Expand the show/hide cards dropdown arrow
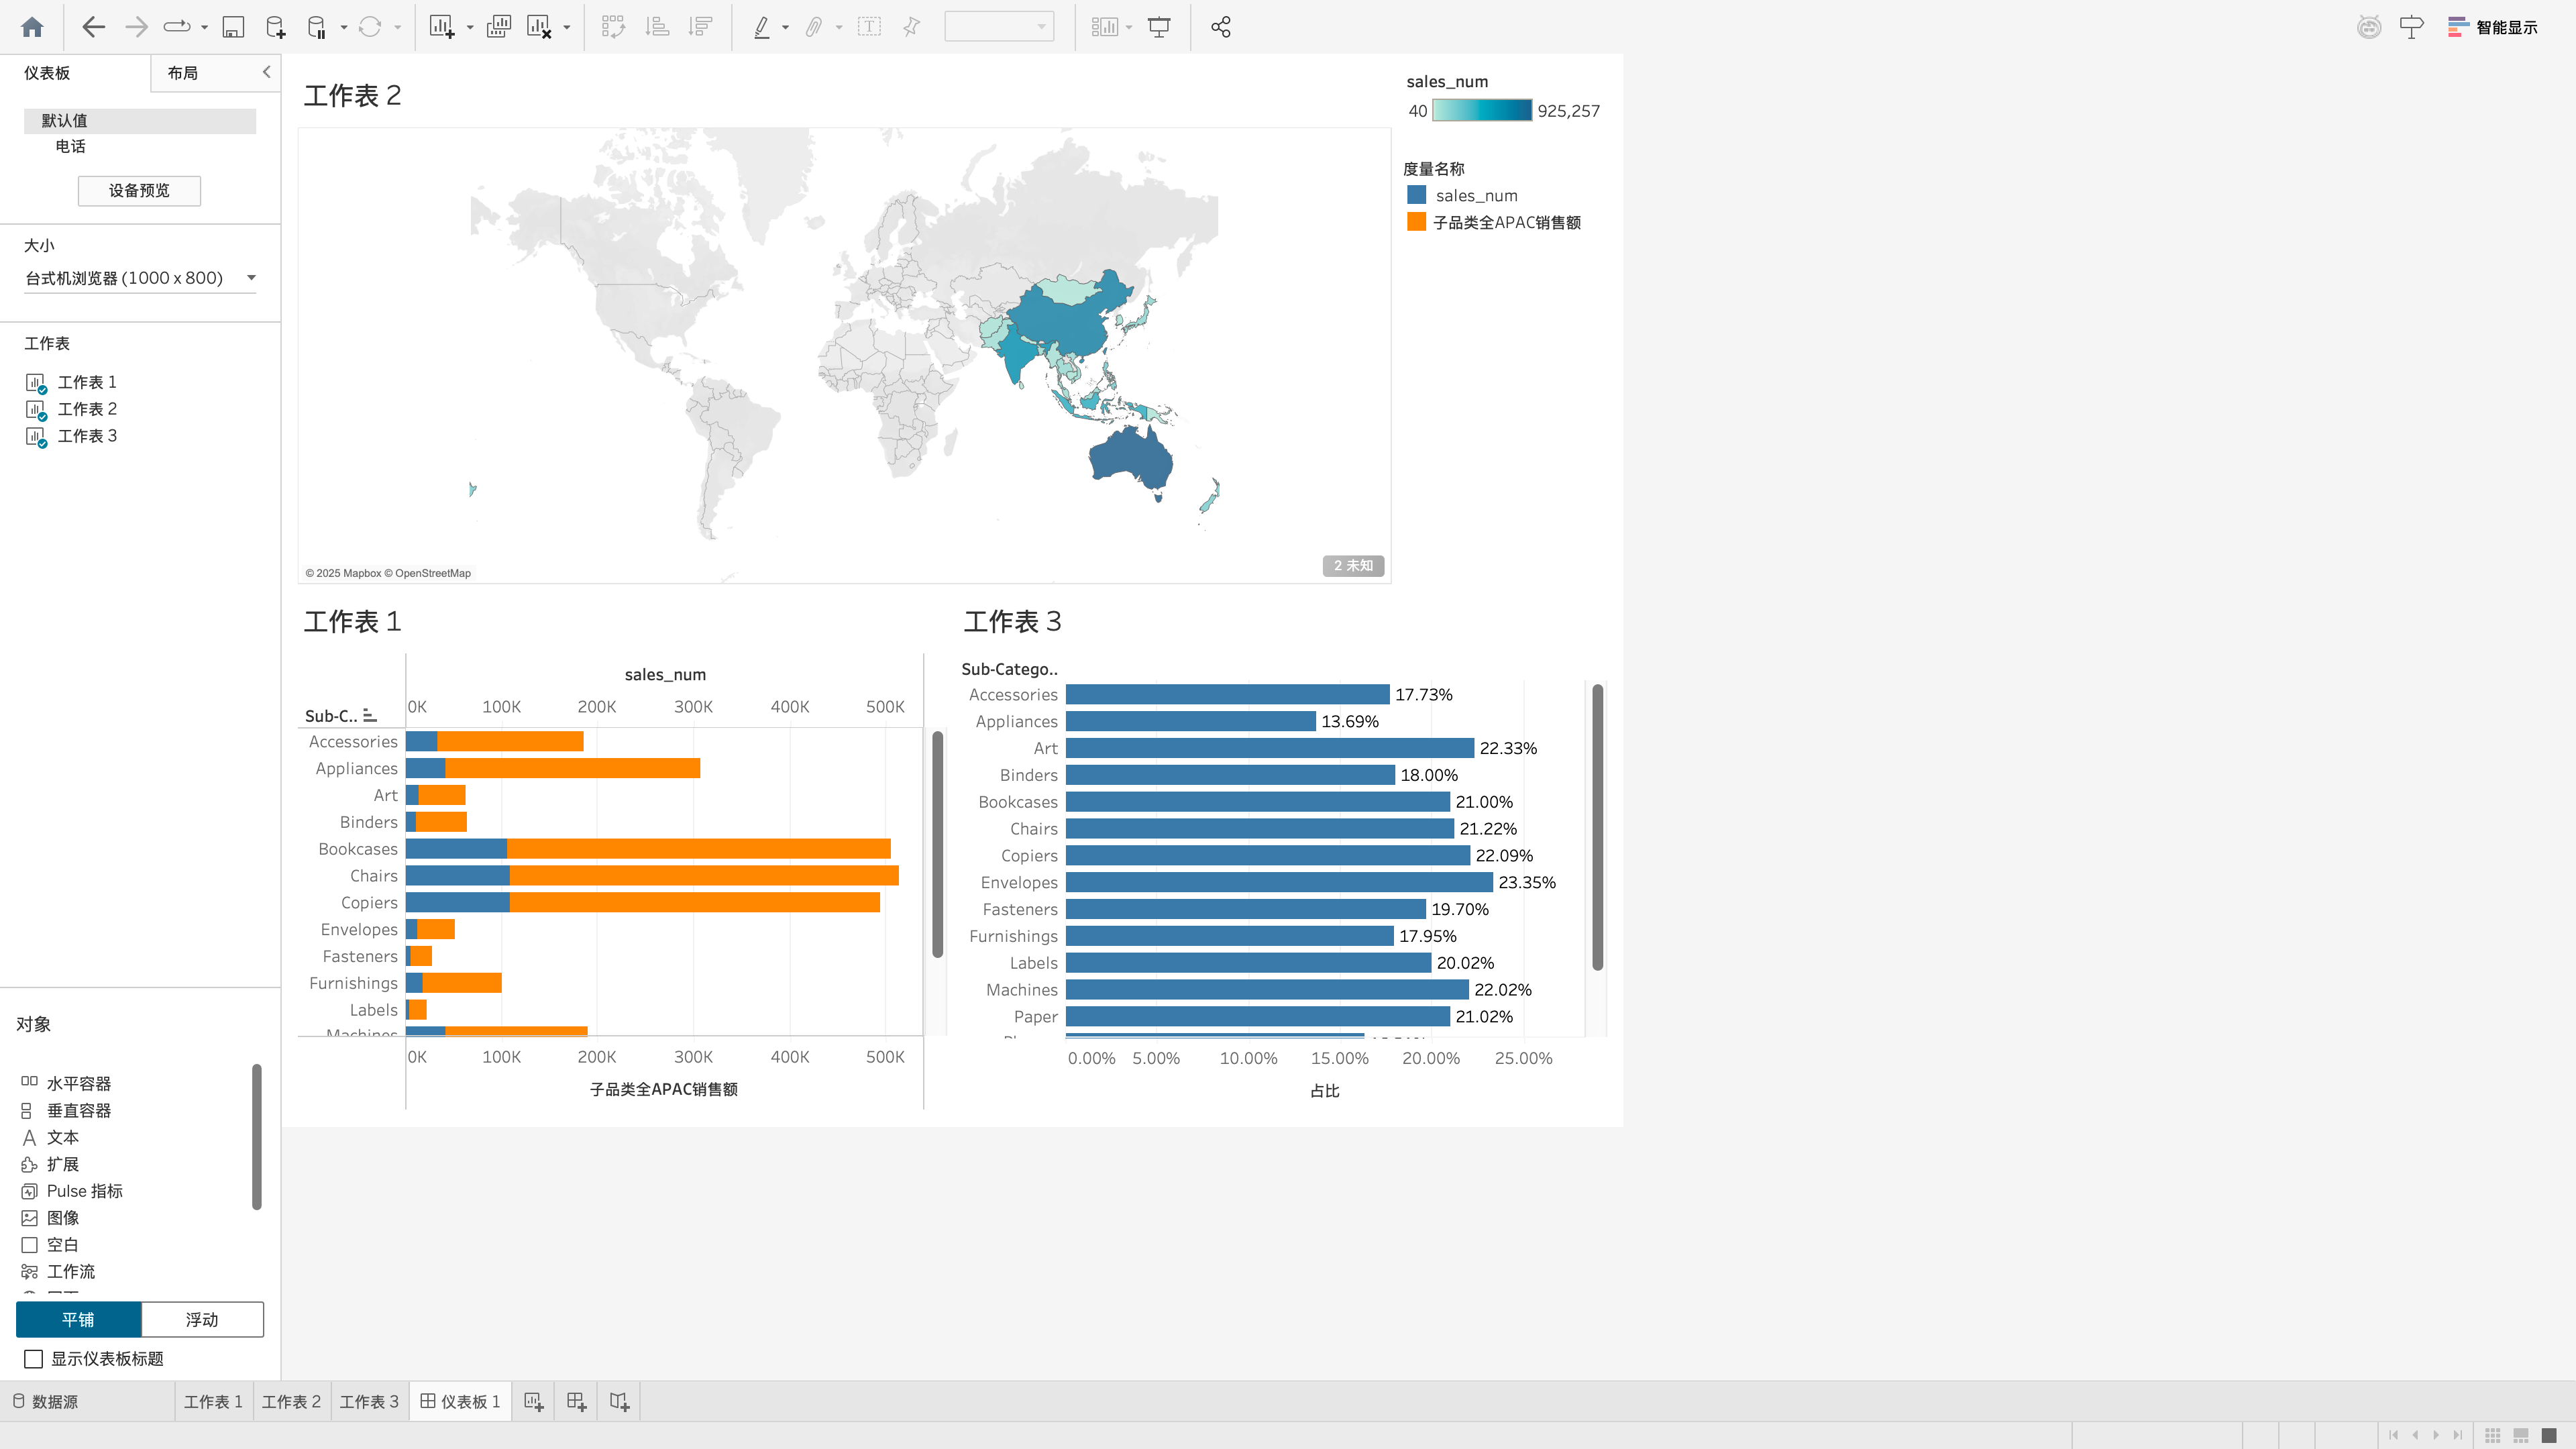This screenshot has width=2576, height=1449. coord(1129,28)
